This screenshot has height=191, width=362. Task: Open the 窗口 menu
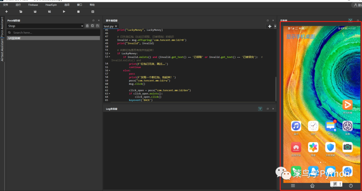tap(79, 5)
